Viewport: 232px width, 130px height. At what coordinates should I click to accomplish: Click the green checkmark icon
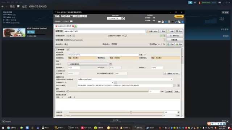(161, 35)
